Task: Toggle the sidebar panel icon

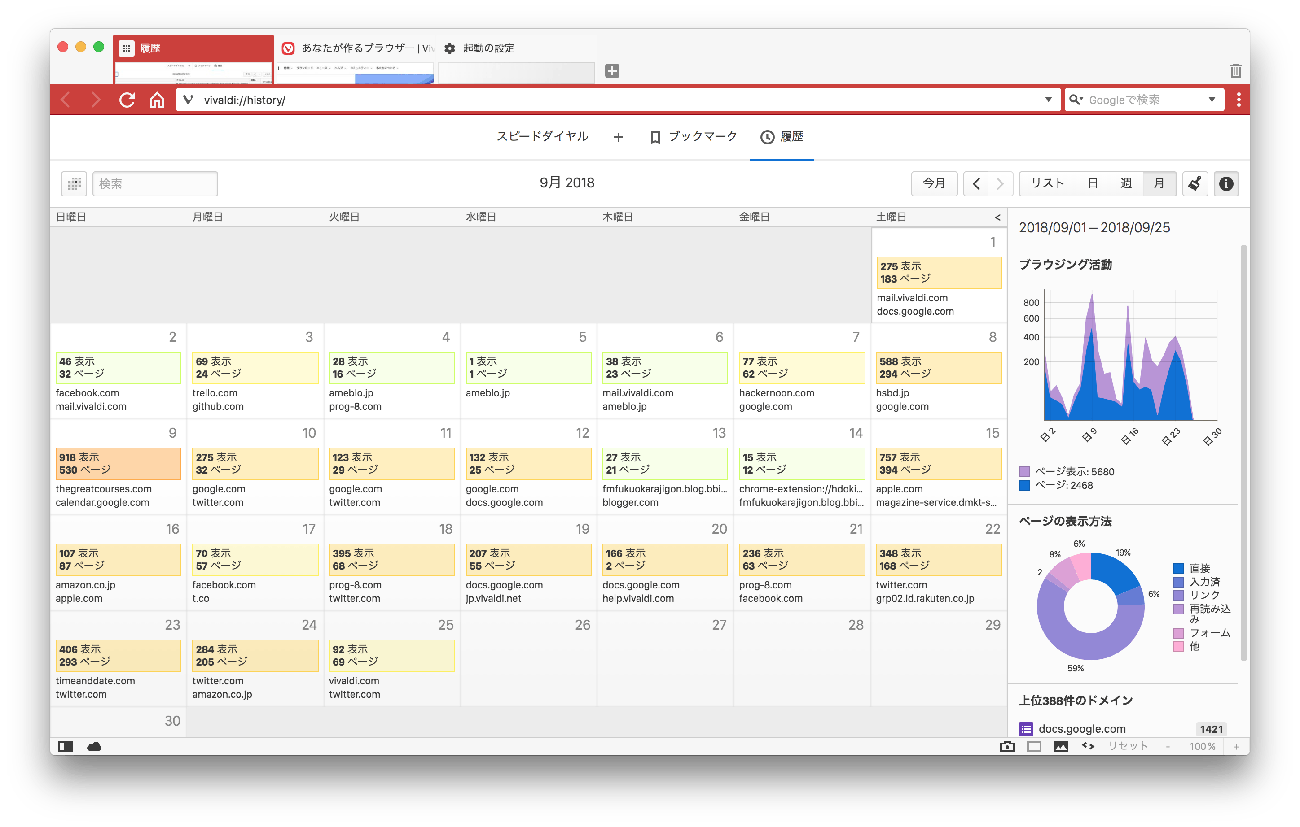Action: [66, 746]
